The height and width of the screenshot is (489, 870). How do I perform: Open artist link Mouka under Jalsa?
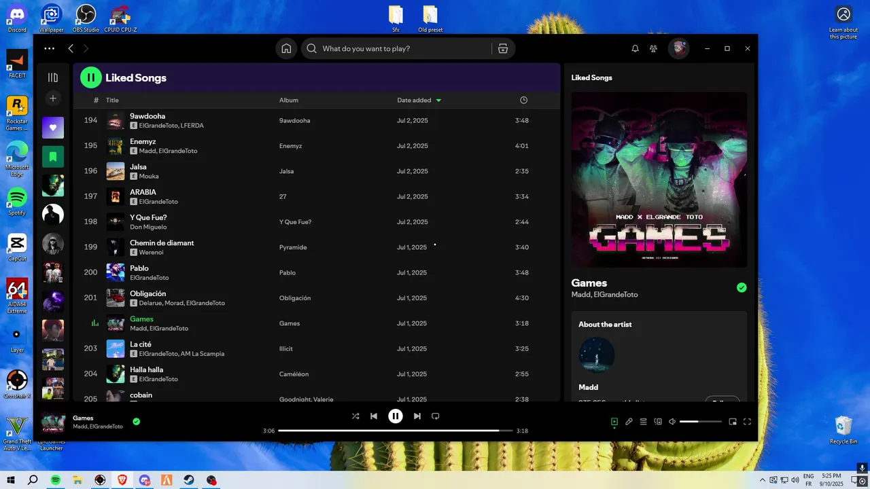[x=149, y=176]
